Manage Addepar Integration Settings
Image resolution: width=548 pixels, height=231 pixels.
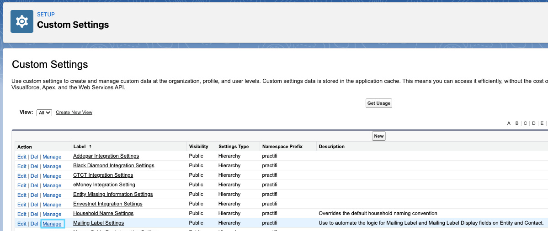[52, 157]
